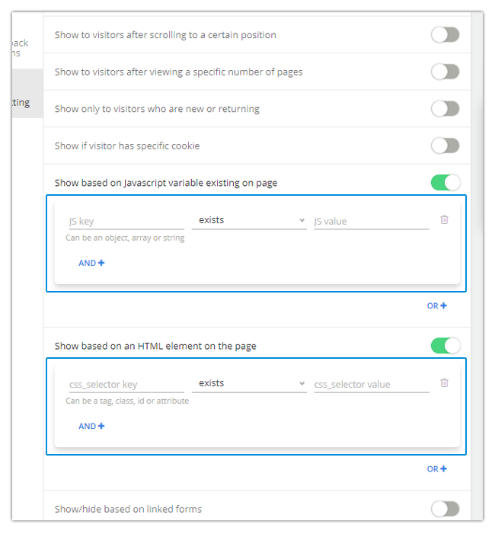
Task: Toggle show only to new or returning visitors
Action: point(445,109)
